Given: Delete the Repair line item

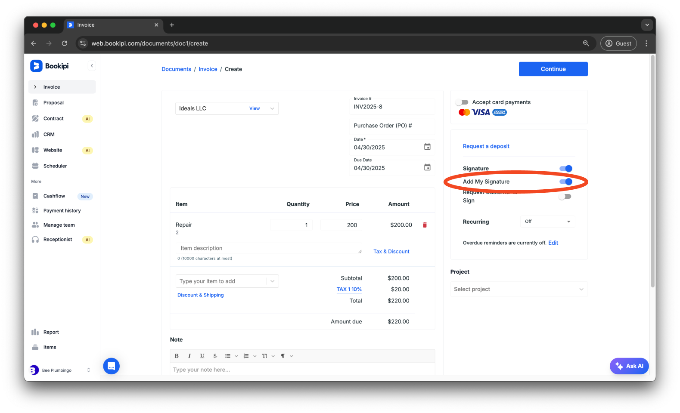Looking at the screenshot, I should [425, 225].
